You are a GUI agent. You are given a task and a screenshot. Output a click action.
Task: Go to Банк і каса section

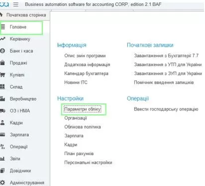pos(21,51)
